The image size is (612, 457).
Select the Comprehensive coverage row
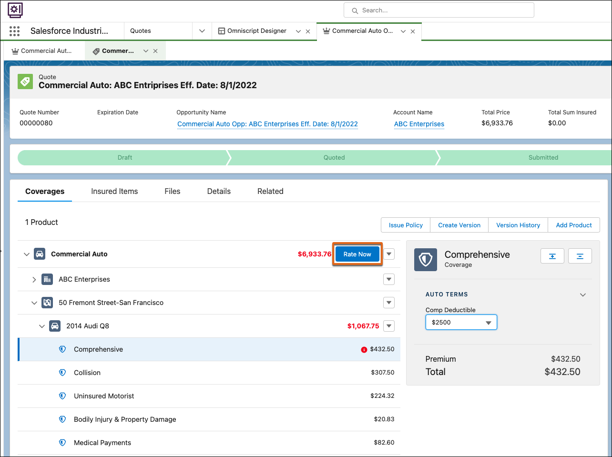[x=209, y=349]
